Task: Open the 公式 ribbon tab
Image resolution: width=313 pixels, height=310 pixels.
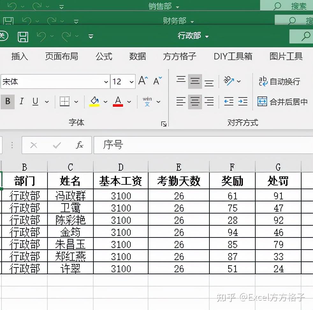Action: (104, 56)
